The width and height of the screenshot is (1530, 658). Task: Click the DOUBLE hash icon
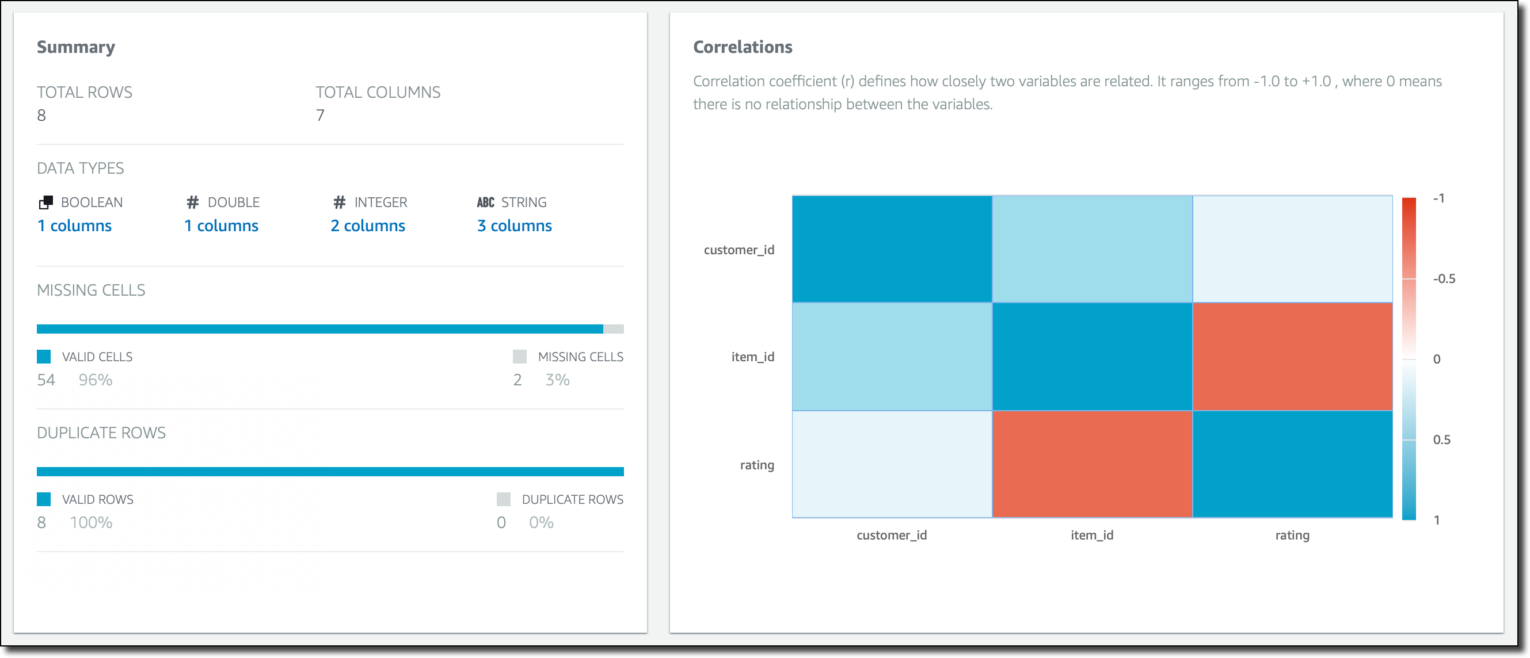click(192, 203)
